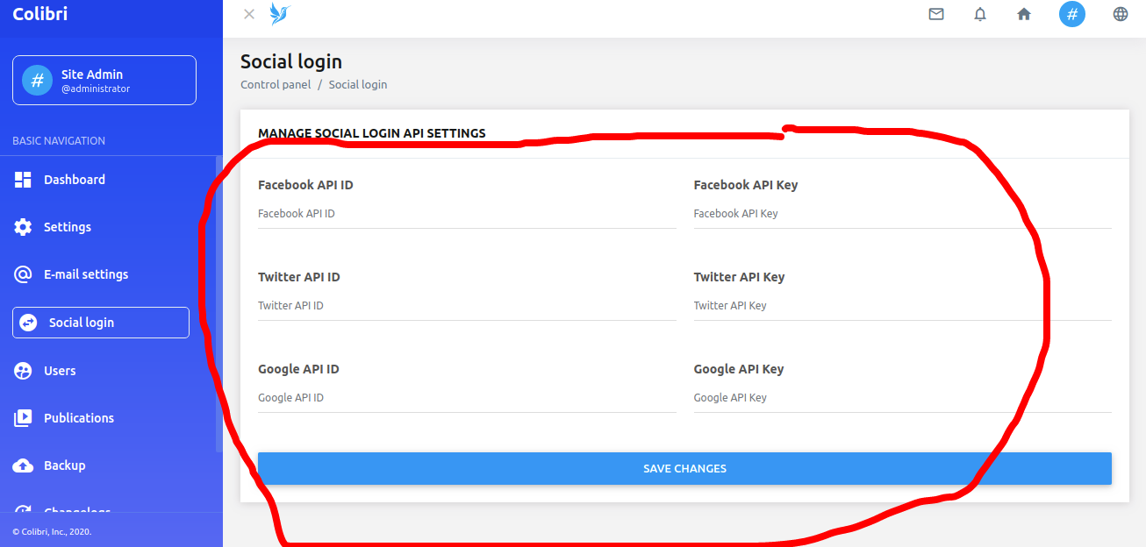Click the "Basic Navigation" section label
This screenshot has height=547, width=1146.
click(59, 141)
